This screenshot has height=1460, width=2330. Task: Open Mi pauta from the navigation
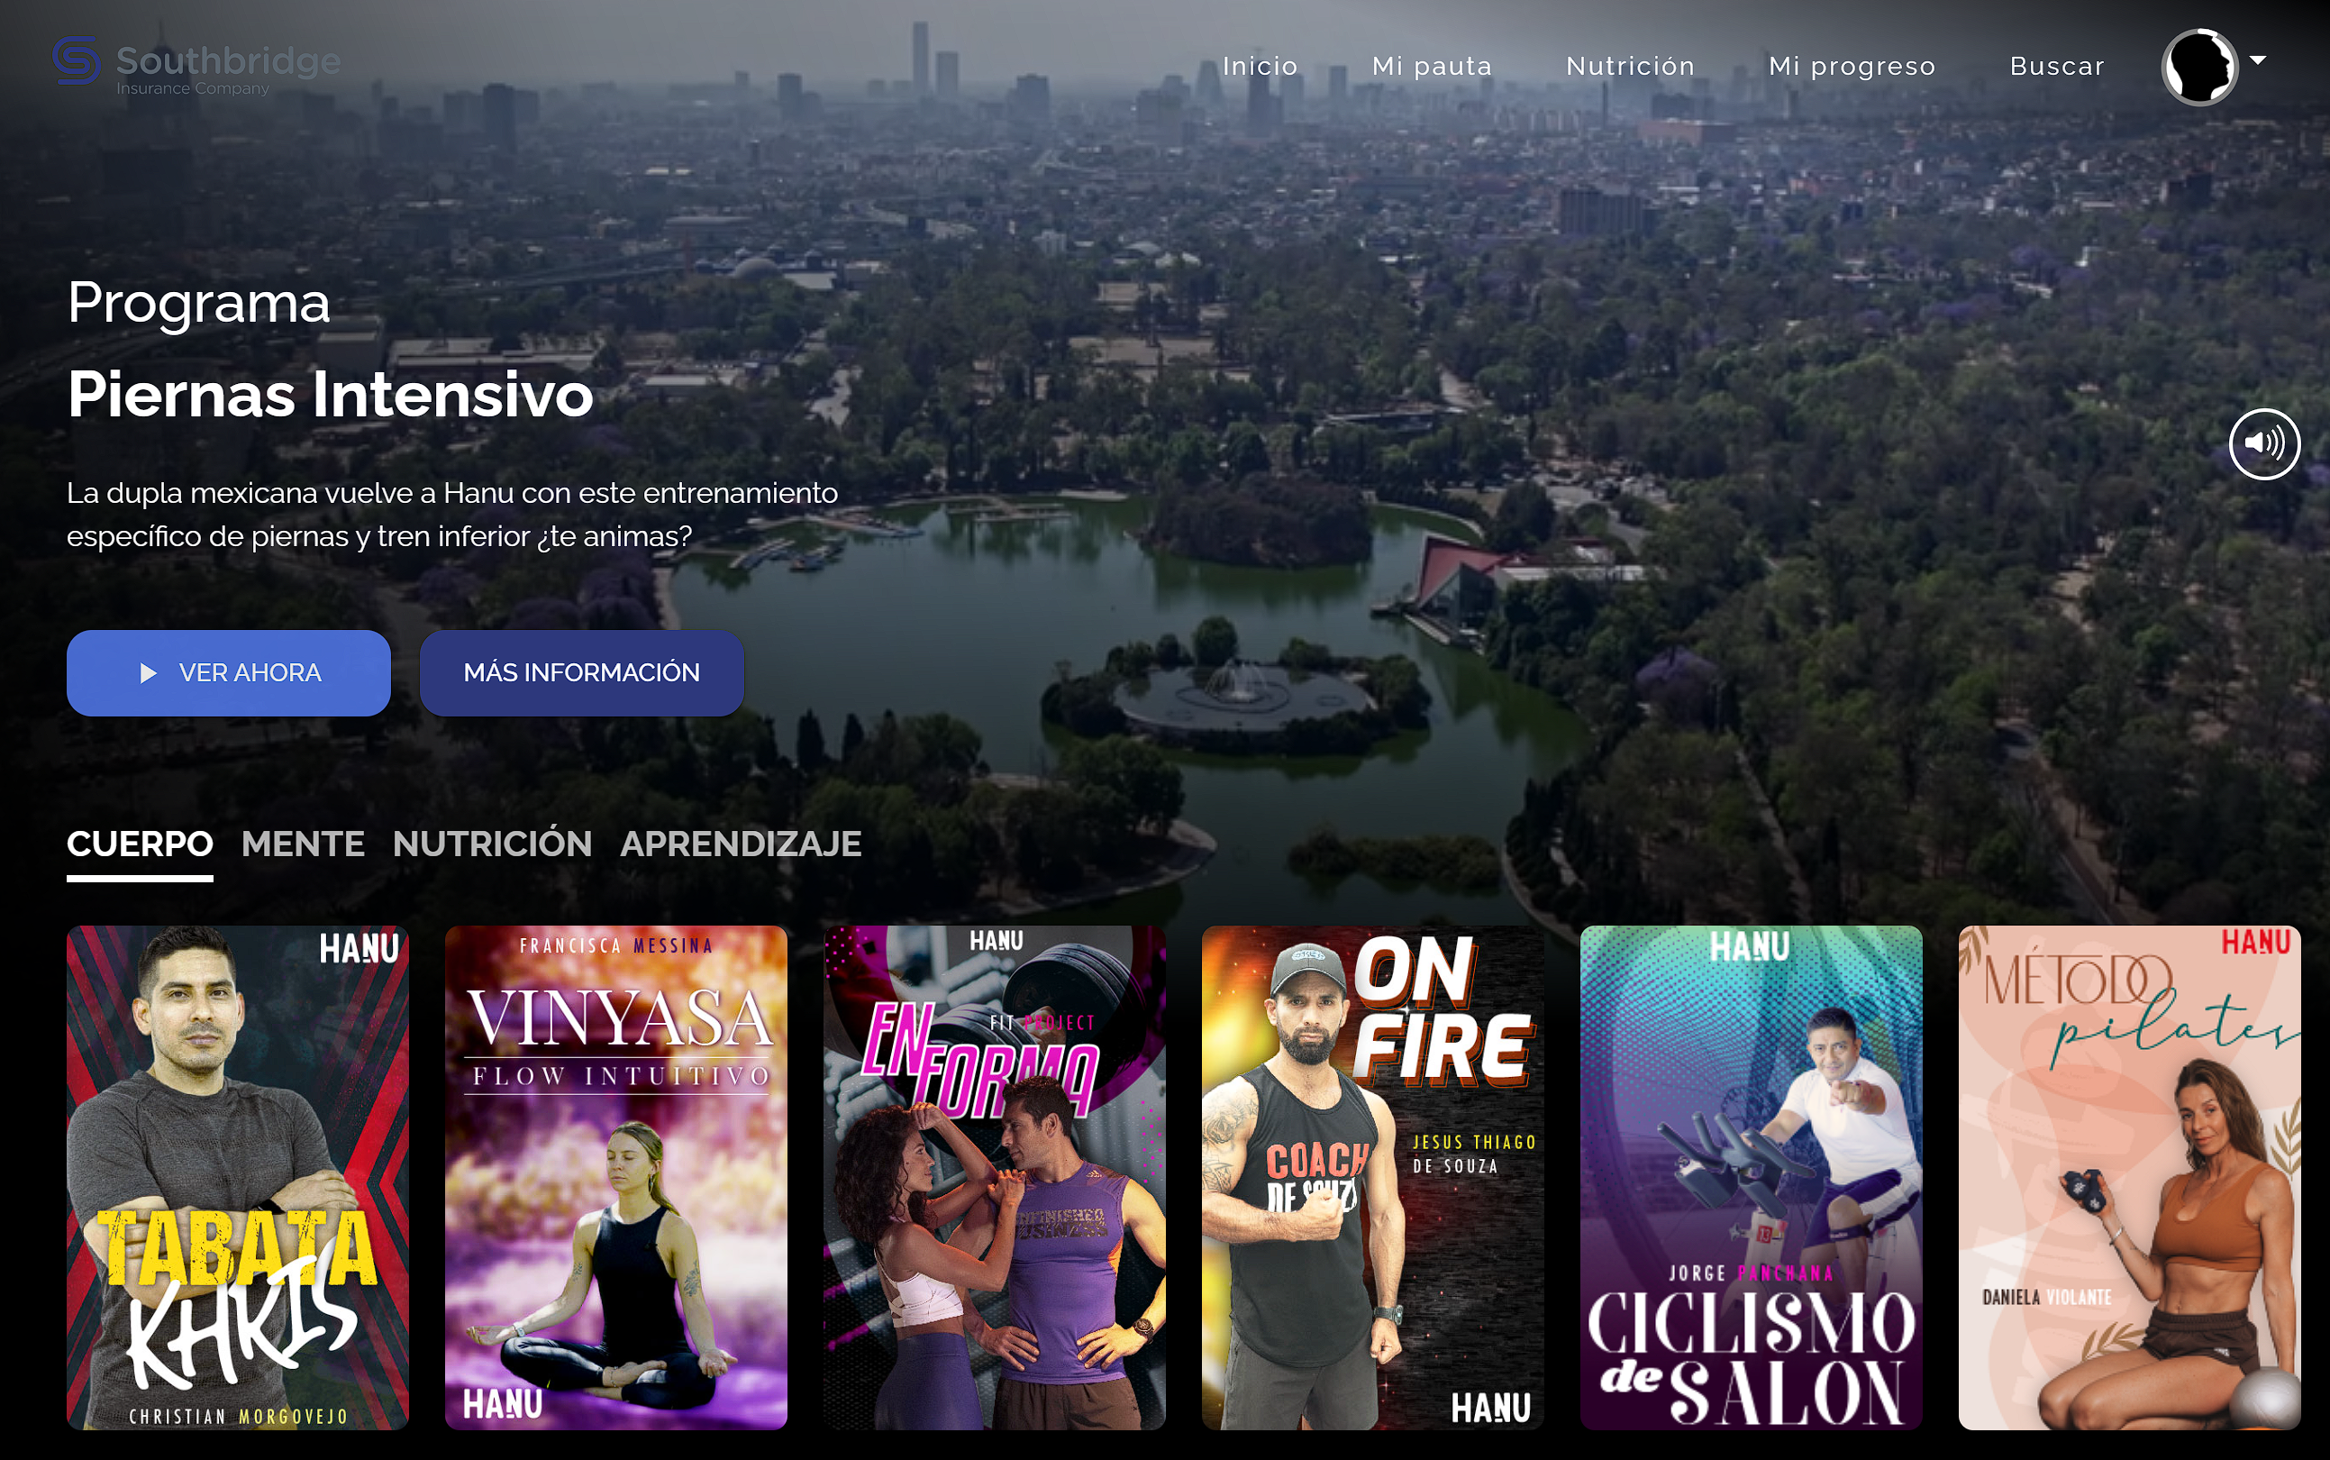pyautogui.click(x=1433, y=66)
